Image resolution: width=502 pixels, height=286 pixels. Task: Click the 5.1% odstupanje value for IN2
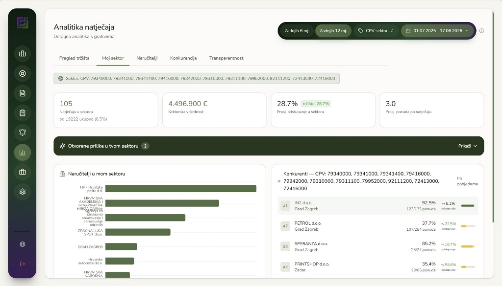click(449, 203)
